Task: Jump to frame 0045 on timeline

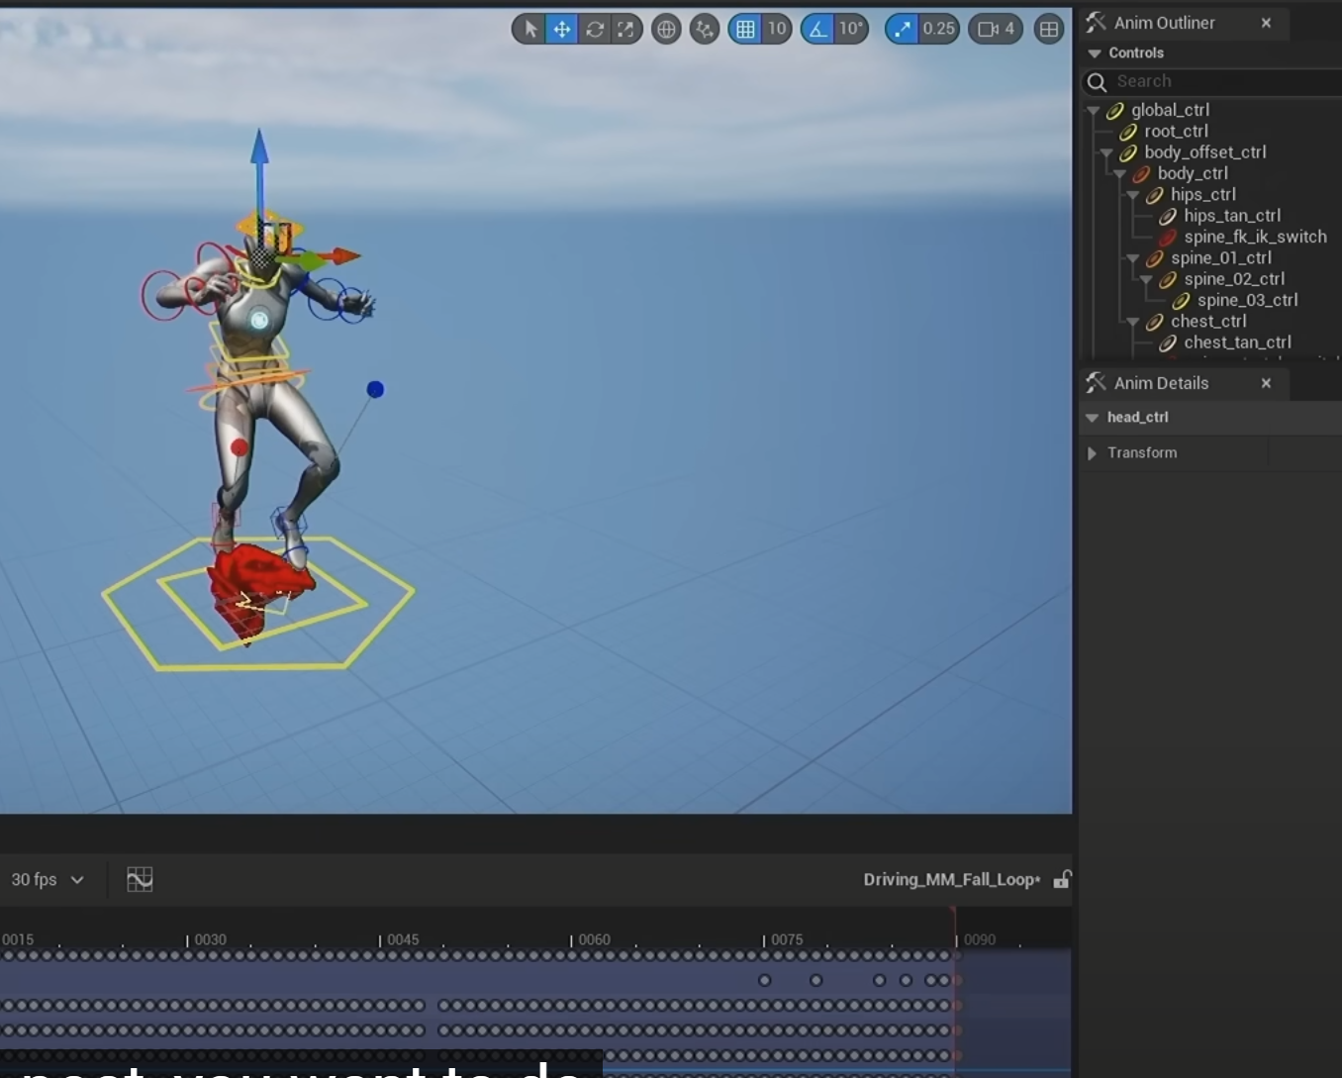Action: click(x=402, y=939)
